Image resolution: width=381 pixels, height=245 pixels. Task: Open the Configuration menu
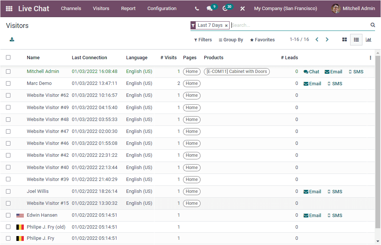[162, 8]
